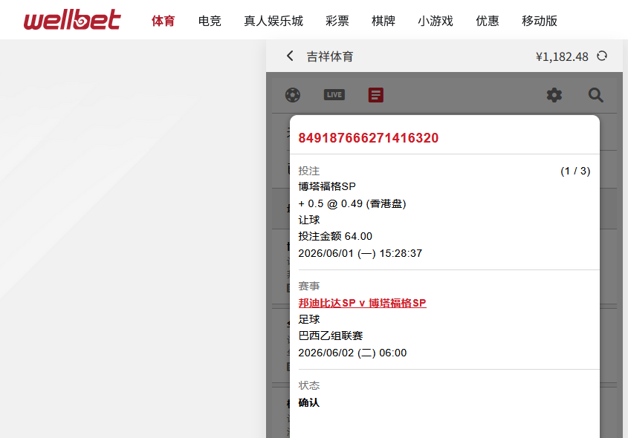628x438 pixels.
Task: Click the 足球 sport text
Action: (x=308, y=319)
